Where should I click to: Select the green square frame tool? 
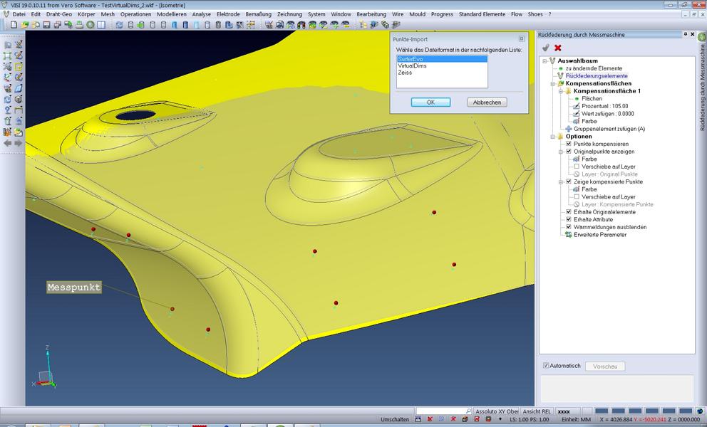8,56
